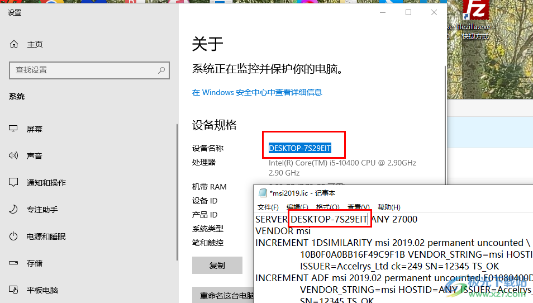
Task: Click the ISSUER=Accelrys_Ltd ck=249 line
Action: tap(399, 266)
